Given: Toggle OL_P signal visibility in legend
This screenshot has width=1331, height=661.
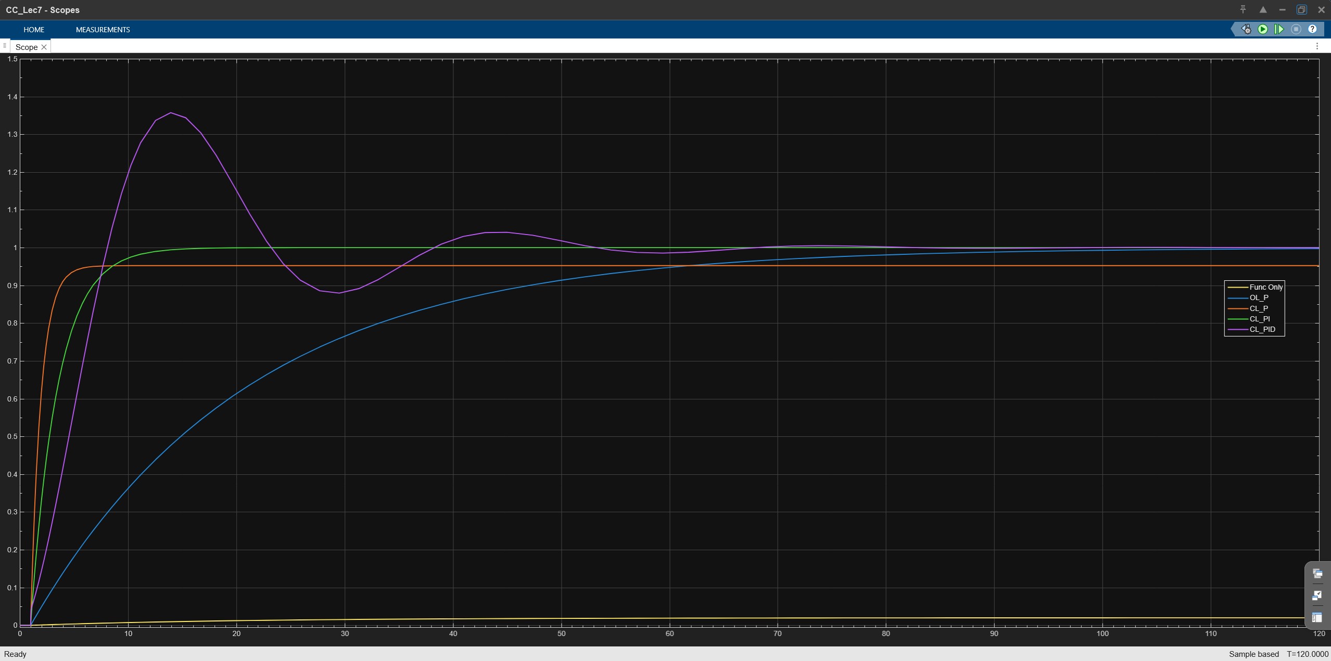Looking at the screenshot, I should [1259, 297].
